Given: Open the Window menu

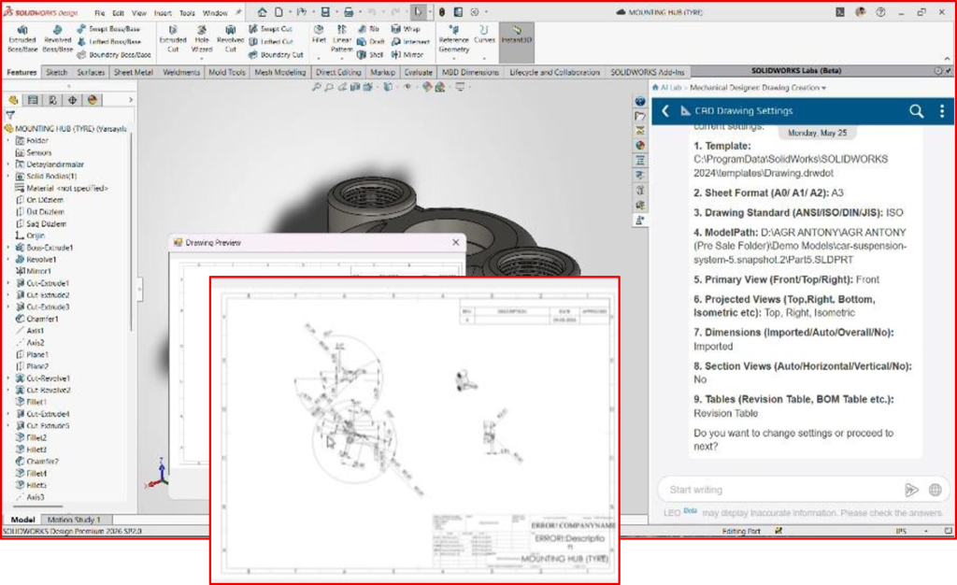Looking at the screenshot, I should click(x=215, y=13).
